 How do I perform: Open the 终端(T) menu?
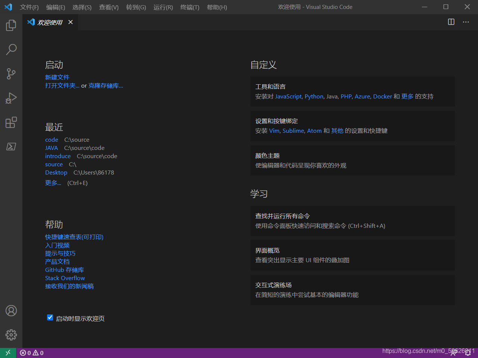(x=190, y=7)
